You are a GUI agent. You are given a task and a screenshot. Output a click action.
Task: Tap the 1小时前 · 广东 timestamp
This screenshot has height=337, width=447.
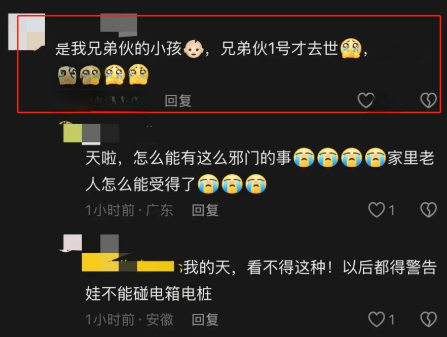tap(129, 210)
